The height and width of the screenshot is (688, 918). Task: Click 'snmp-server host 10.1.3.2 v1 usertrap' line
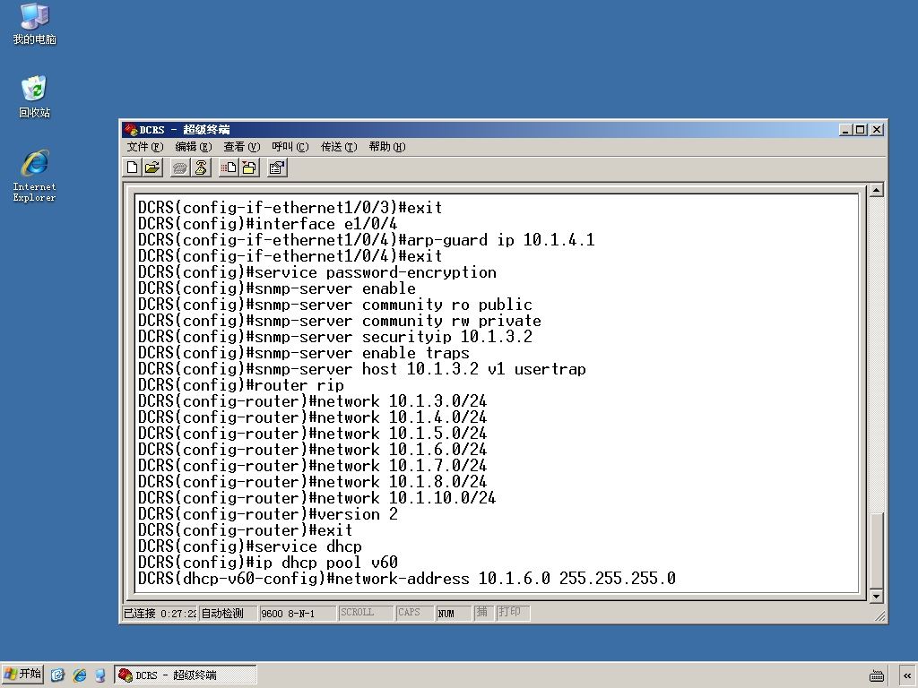(362, 369)
